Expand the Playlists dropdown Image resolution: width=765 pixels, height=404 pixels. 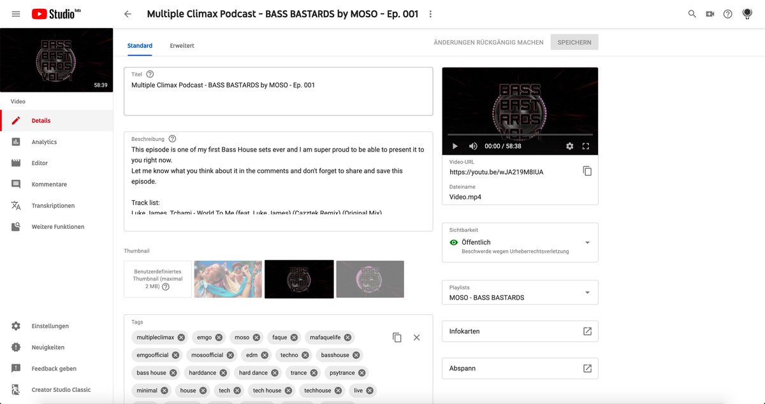[x=520, y=292]
